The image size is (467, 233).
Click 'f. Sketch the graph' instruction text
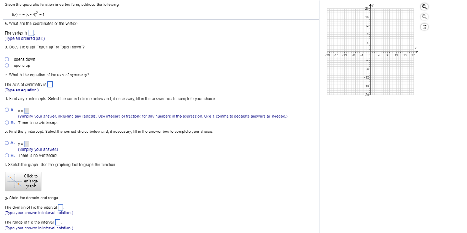61,165
